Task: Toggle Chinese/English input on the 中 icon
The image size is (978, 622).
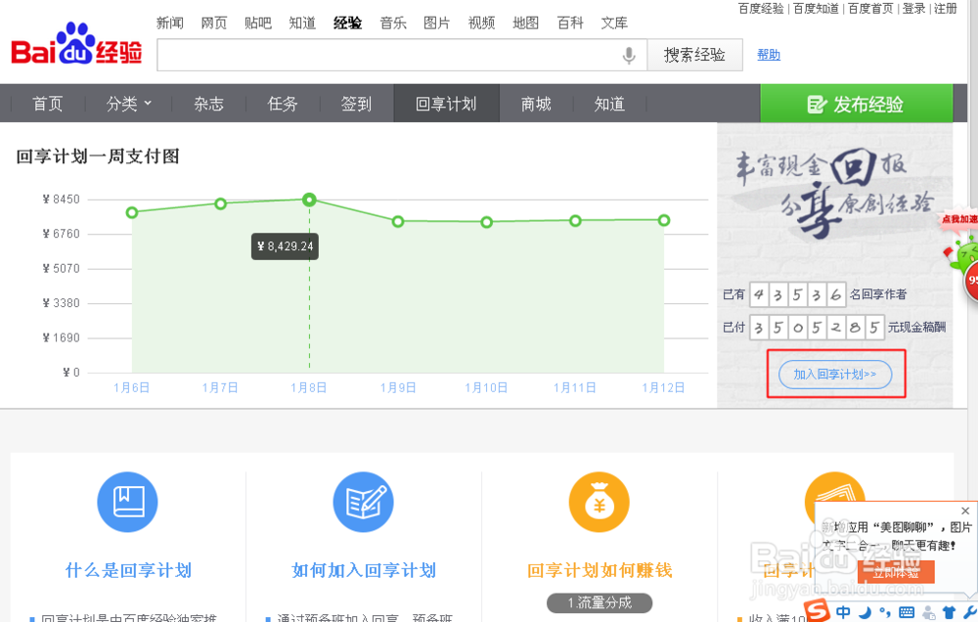Action: (844, 611)
